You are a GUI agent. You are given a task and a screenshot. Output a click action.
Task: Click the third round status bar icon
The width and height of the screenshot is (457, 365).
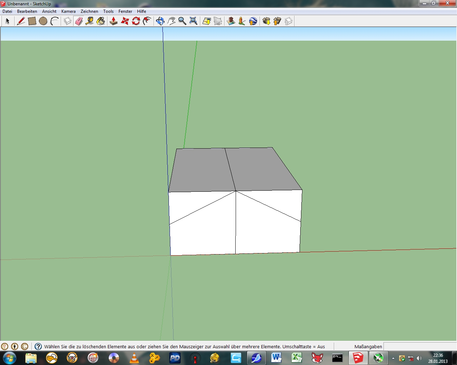tap(25, 346)
